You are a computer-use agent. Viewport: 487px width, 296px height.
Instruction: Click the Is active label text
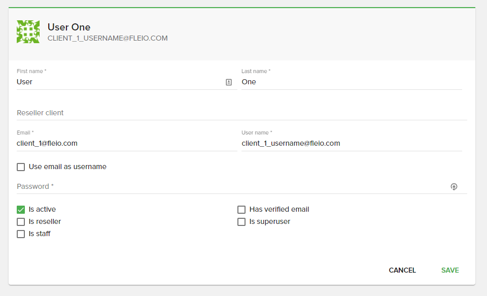[42, 209]
